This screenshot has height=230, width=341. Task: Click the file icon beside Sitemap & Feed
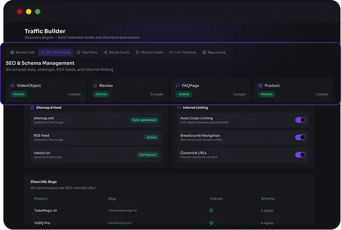point(32,107)
